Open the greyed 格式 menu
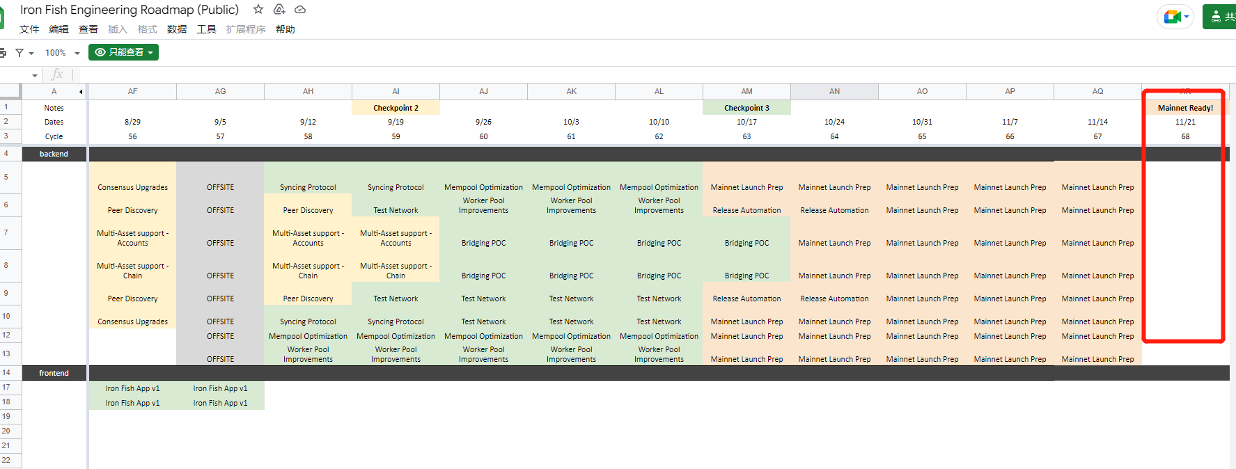This screenshot has height=469, width=1236. (x=148, y=29)
